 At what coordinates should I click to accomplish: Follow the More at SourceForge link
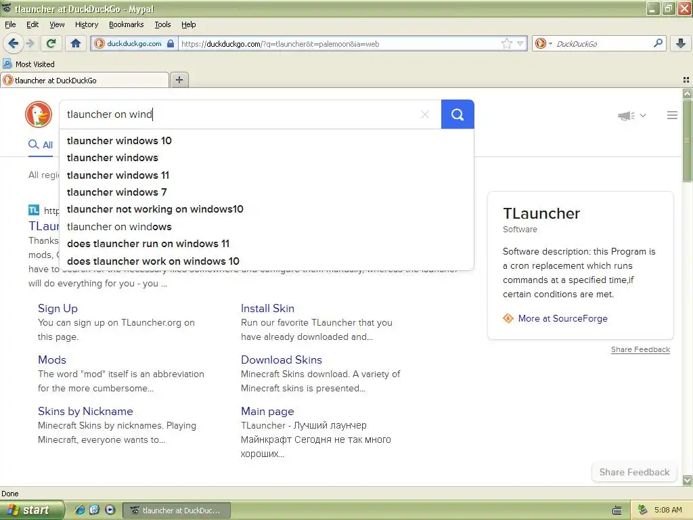click(562, 318)
